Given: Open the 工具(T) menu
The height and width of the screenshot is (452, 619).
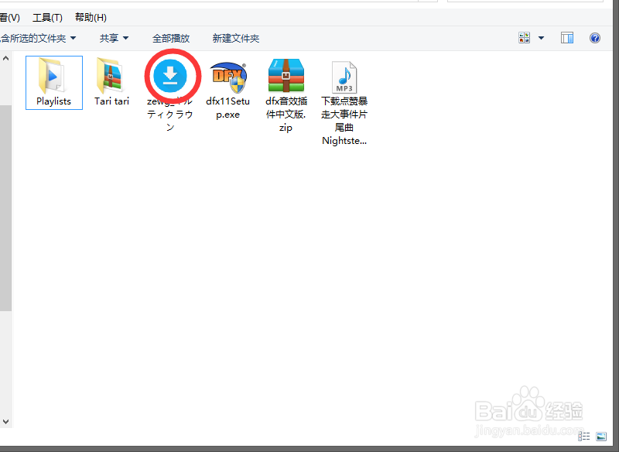Looking at the screenshot, I should 47,18.
